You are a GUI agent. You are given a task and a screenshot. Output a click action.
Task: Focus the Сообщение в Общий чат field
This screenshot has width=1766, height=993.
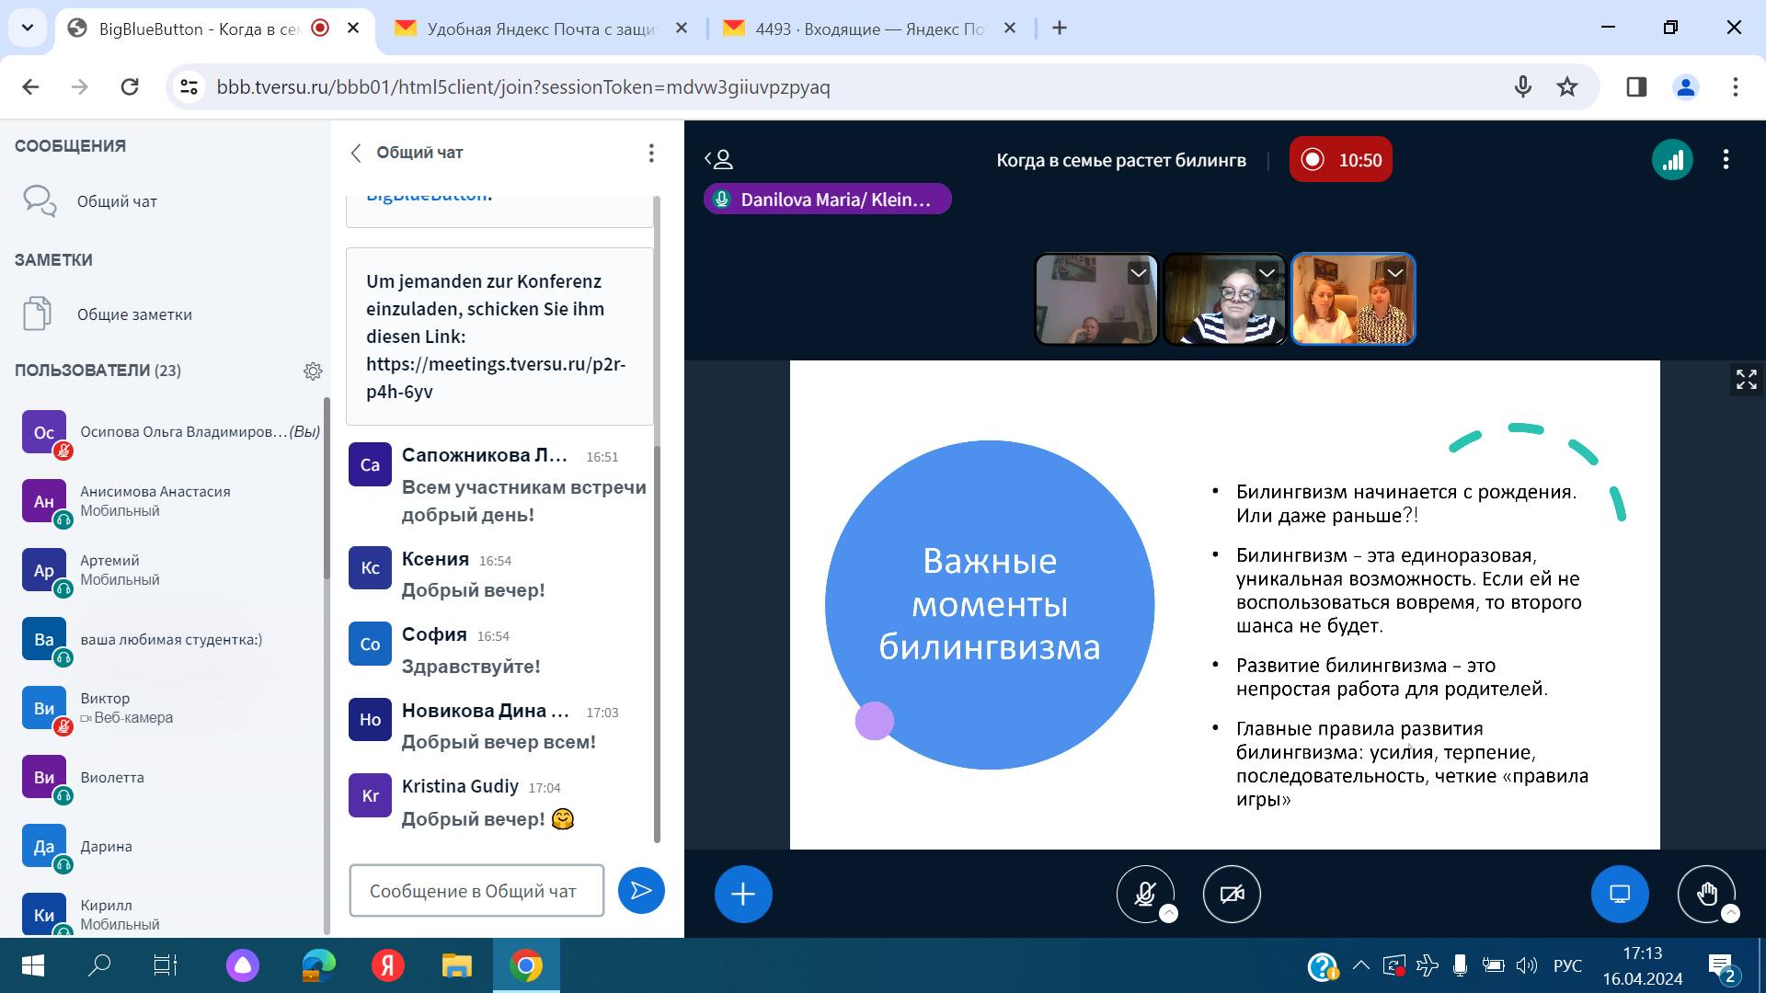(476, 890)
